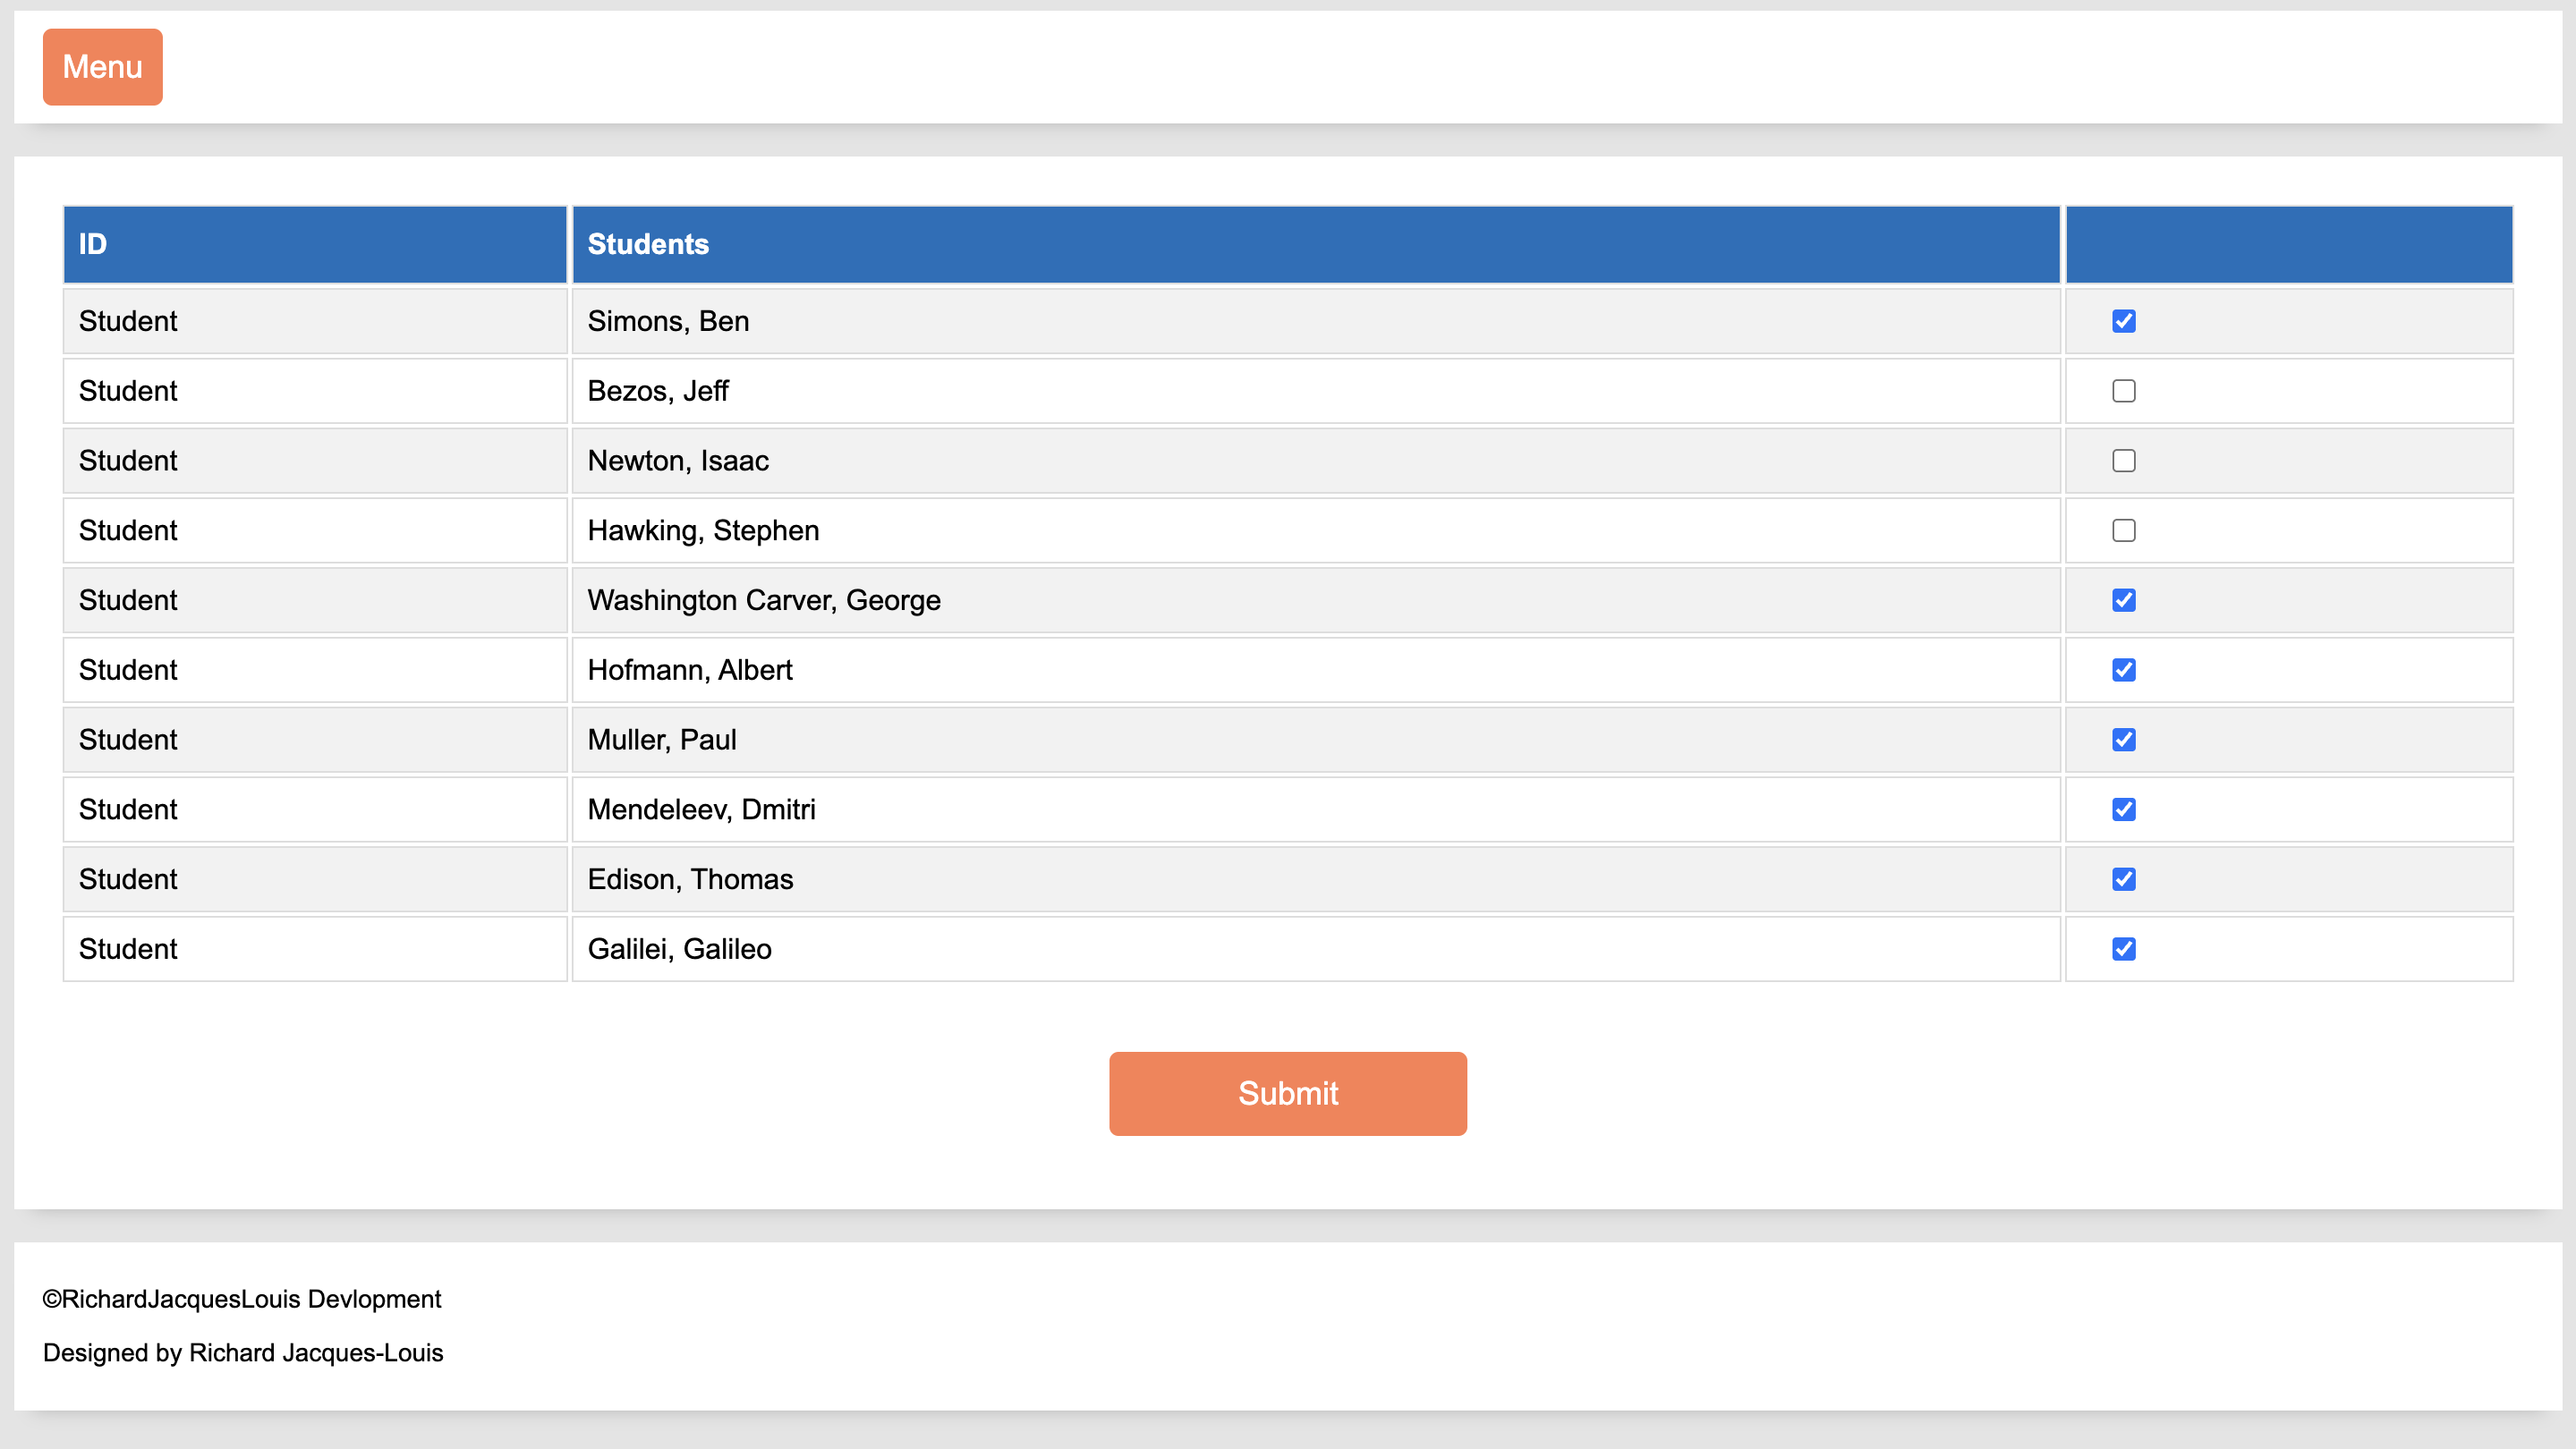Toggle the Hofmann, Albert checkbox
Image resolution: width=2576 pixels, height=1449 pixels.
tap(2123, 670)
